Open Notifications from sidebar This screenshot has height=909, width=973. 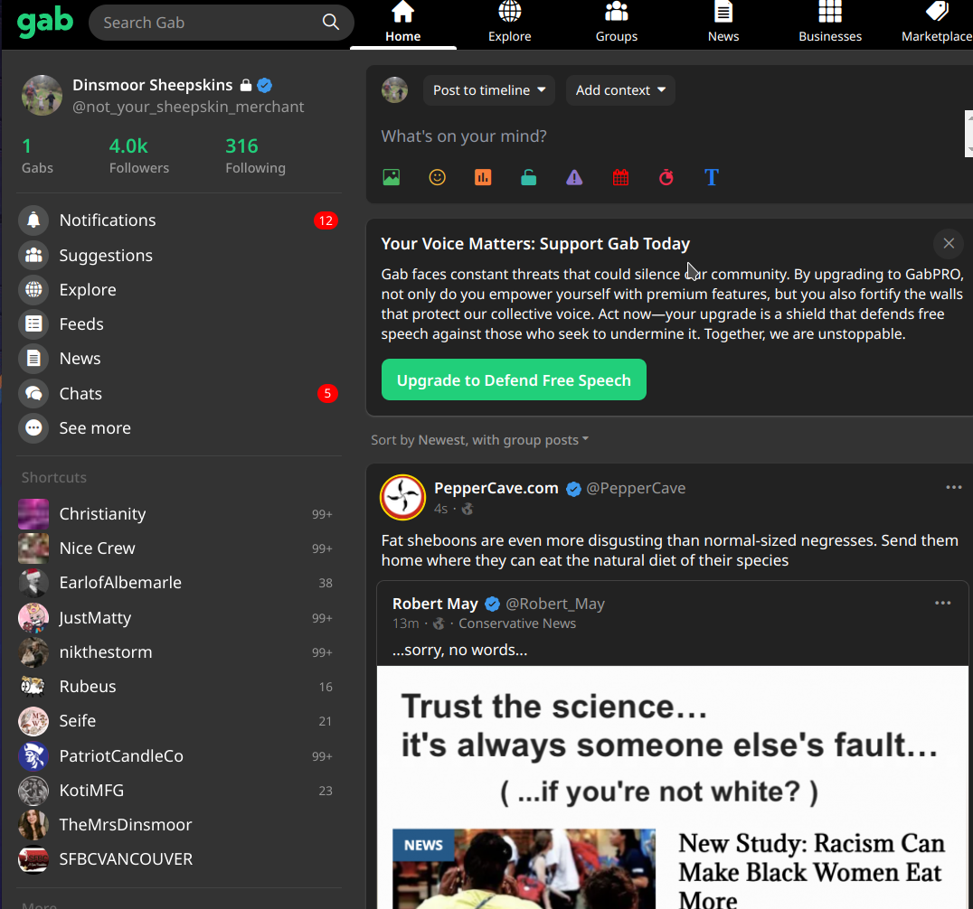point(179,220)
